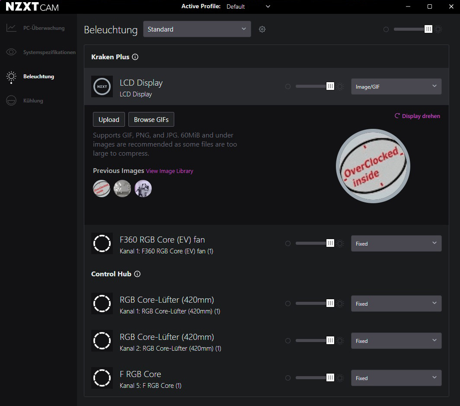Click LCD Display minimum brightness circle icon
460x406 pixels.
pyautogui.click(x=288, y=86)
